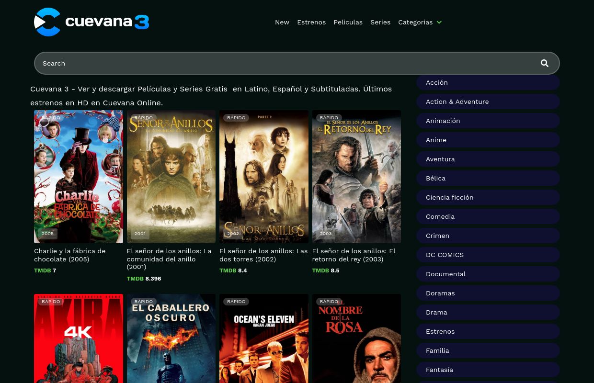Select the Familia category
594x383 pixels.
click(x=488, y=350)
